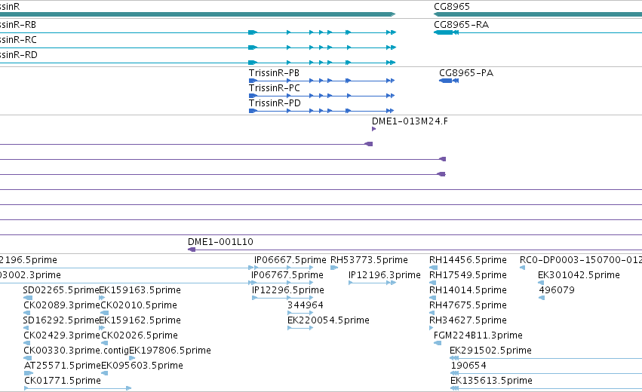This screenshot has width=642, height=392.
Task: Open the EK135613.5prime EST label
Action: tap(491, 381)
